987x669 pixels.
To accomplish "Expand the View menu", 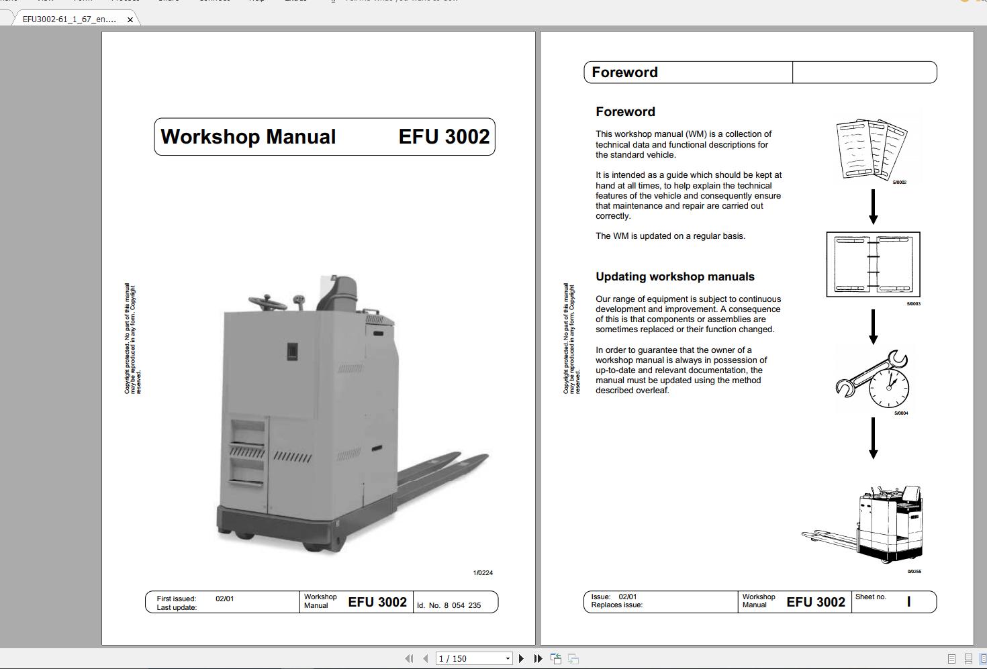I will click(45, 2).
